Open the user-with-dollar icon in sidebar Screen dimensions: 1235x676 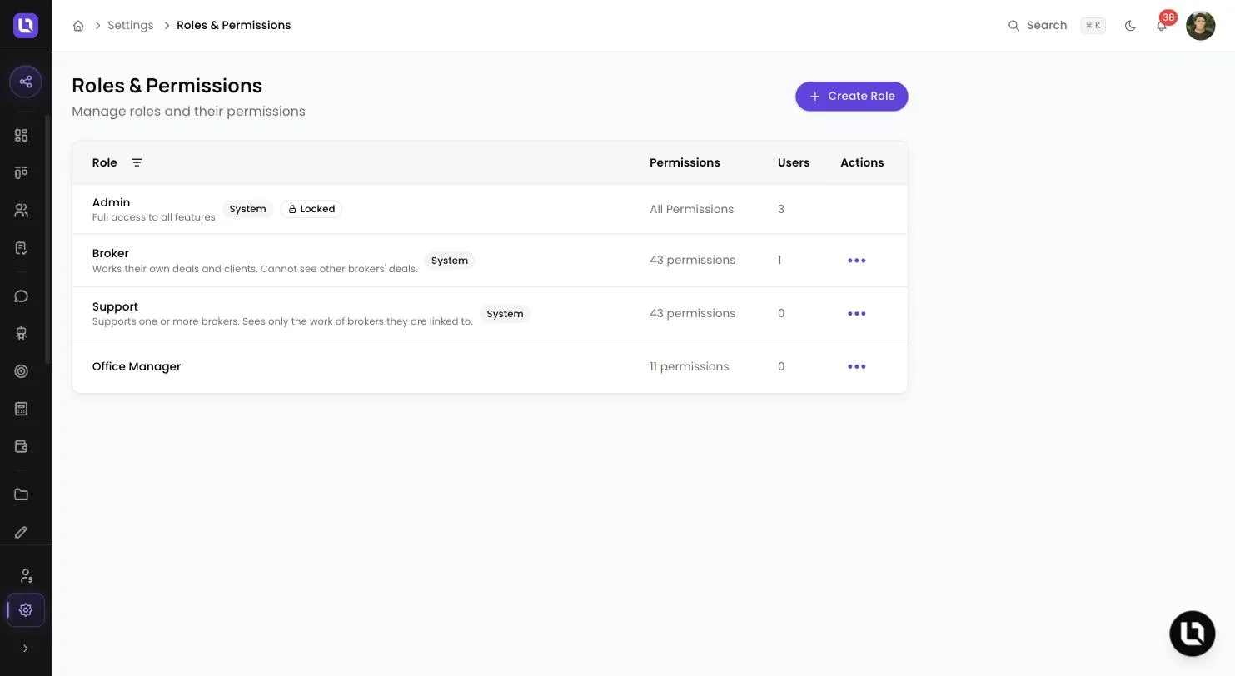point(26,575)
